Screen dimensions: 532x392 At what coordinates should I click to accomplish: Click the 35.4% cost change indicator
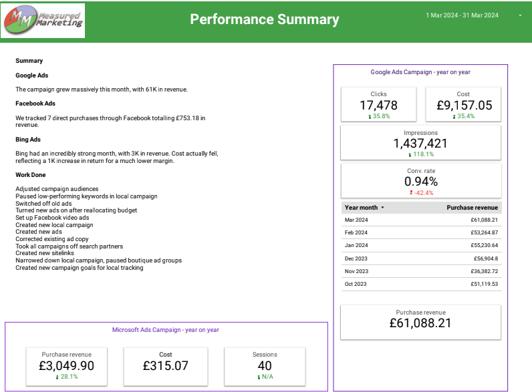463,116
